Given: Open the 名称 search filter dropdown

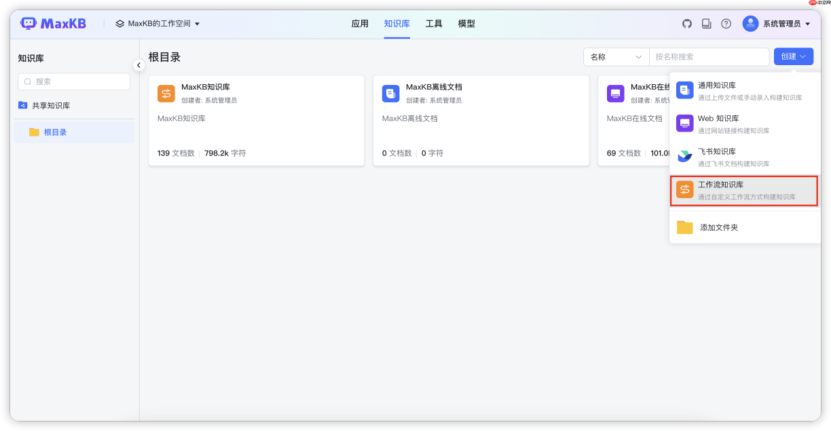Looking at the screenshot, I should tap(616, 57).
